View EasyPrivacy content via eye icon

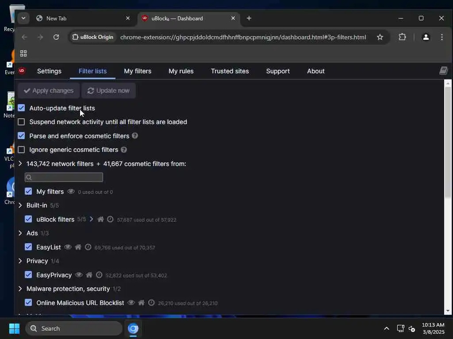click(79, 275)
